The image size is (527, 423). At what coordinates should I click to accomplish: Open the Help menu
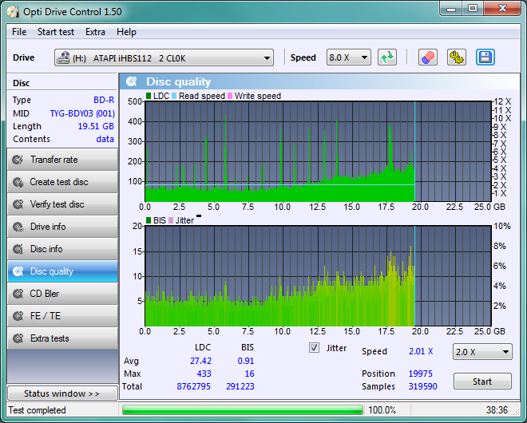126,32
